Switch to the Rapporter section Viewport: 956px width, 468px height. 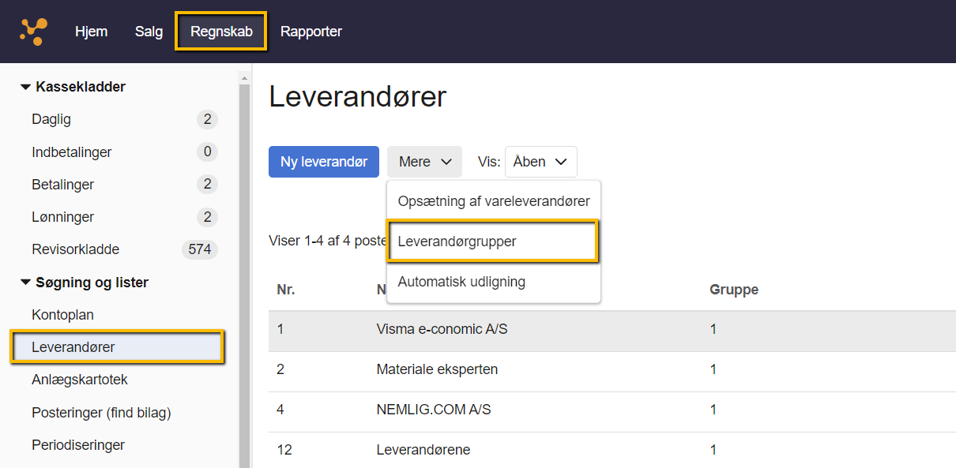point(311,32)
